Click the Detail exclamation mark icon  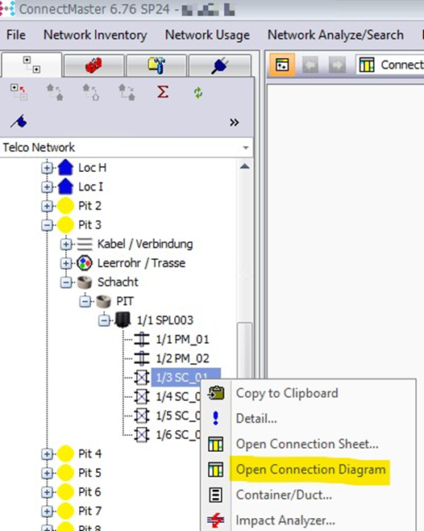coord(216,418)
